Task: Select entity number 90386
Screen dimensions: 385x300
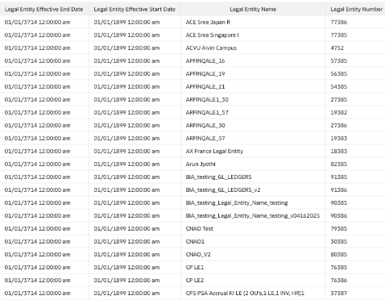Action: [x=338, y=215]
